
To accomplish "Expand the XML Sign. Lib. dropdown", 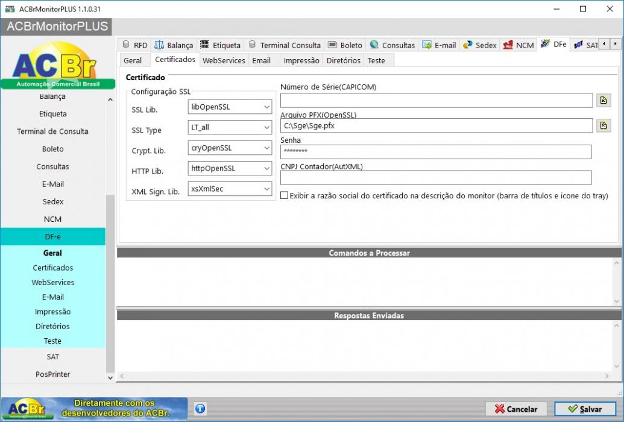I will click(x=230, y=189).
